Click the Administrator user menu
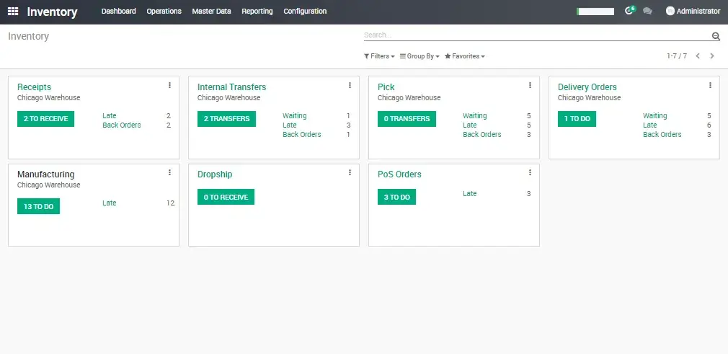728x354 pixels. (693, 12)
